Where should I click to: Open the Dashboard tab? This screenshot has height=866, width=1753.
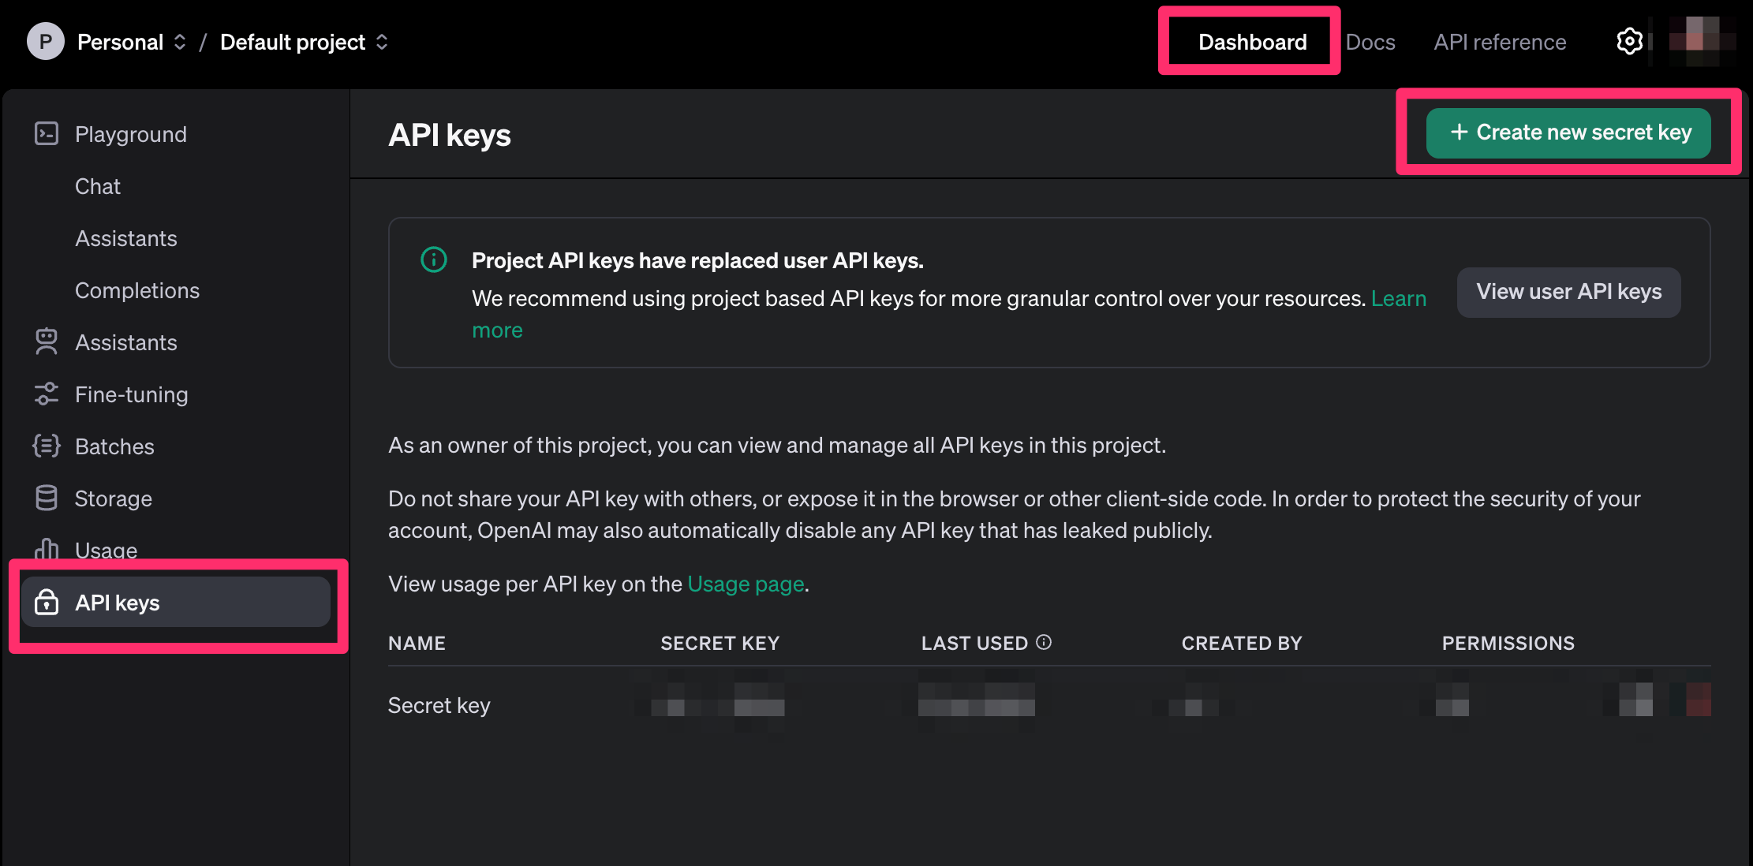[1252, 42]
